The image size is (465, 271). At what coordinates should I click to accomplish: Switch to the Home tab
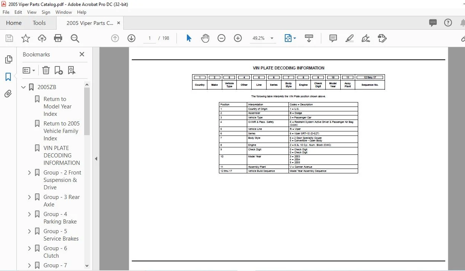[x=14, y=23]
